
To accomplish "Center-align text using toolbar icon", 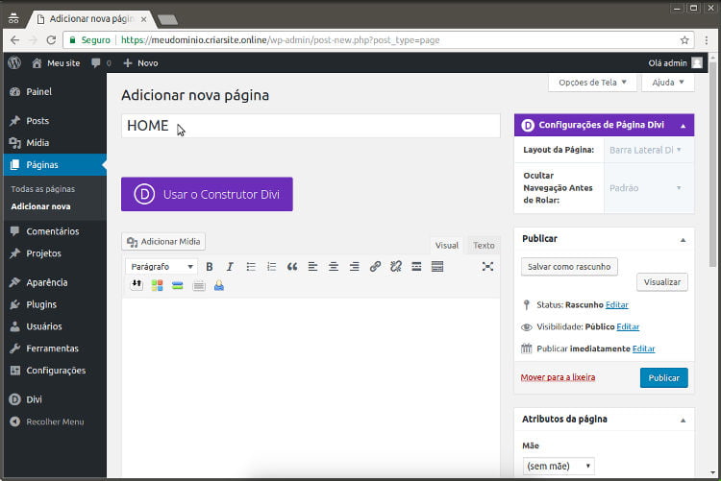I will point(334,266).
